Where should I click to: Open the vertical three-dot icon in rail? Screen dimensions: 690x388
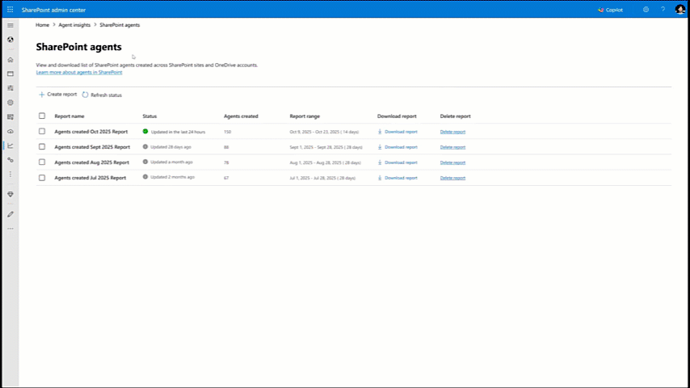click(x=11, y=175)
